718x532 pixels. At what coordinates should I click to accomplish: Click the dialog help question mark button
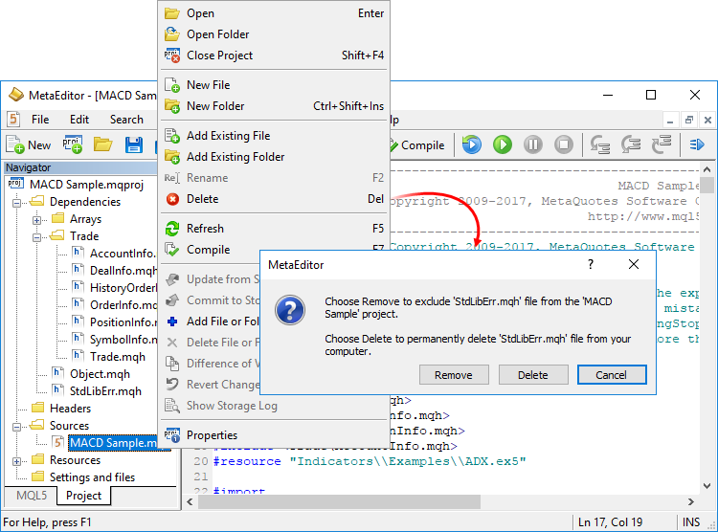591,264
